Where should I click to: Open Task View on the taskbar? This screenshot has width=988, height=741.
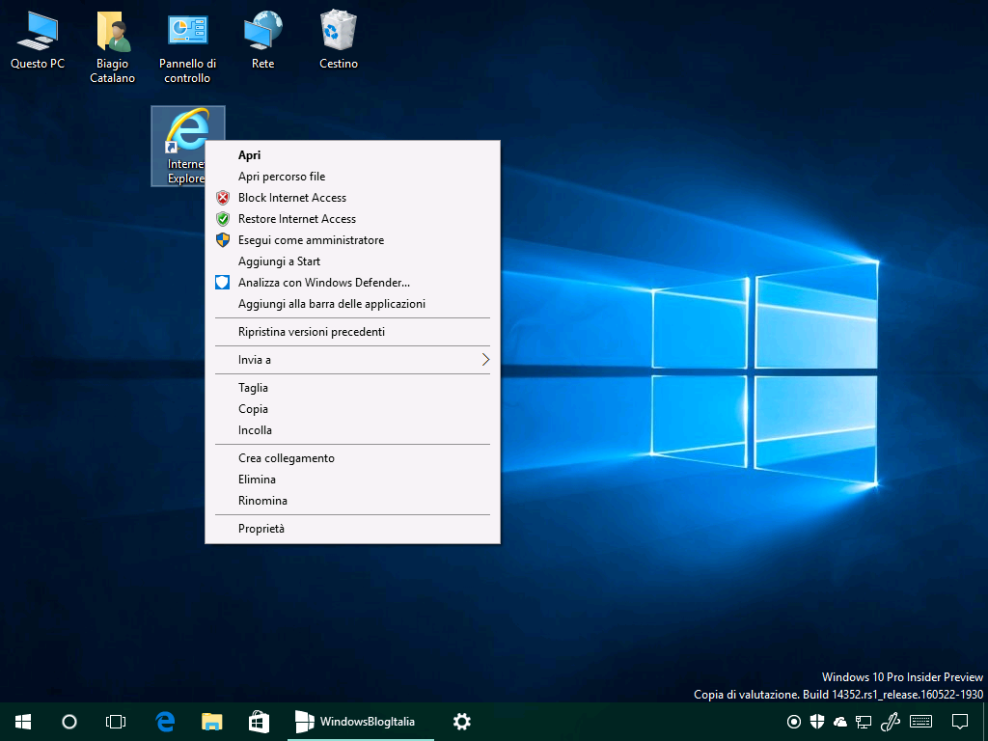pos(116,722)
